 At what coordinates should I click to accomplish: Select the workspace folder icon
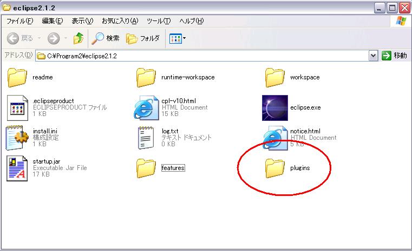274,77
